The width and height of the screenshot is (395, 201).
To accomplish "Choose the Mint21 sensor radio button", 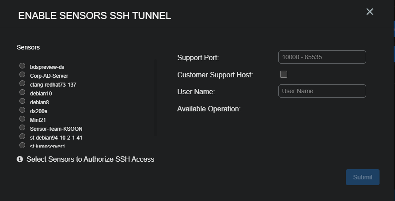I will pyautogui.click(x=22, y=119).
